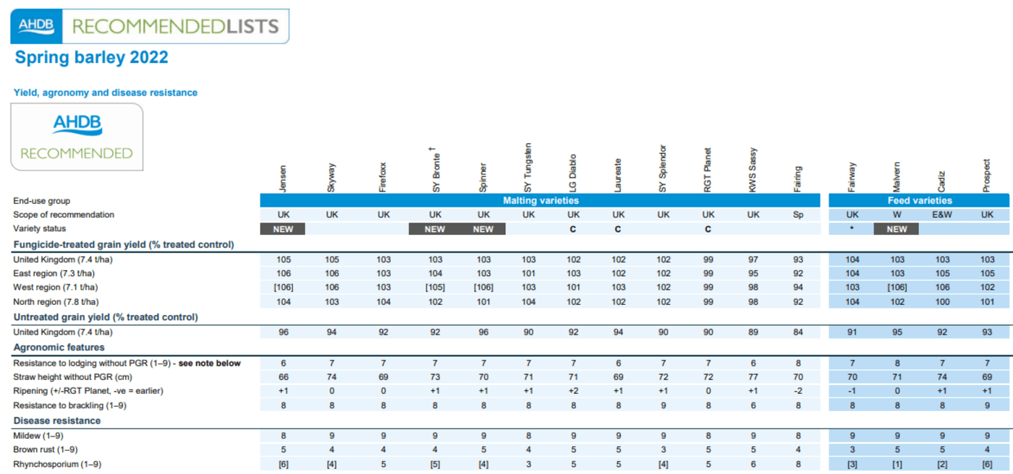Screen dimensions: 1013x474
Task: Select the SY Tungsten column header
Action: point(529,167)
